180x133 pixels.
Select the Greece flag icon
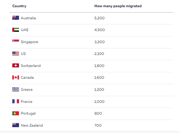(x=15, y=89)
